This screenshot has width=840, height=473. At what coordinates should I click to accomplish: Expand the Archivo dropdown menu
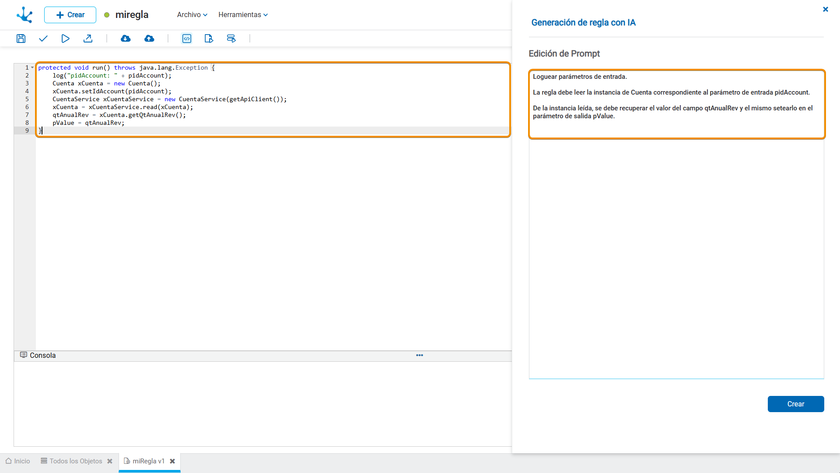click(191, 14)
